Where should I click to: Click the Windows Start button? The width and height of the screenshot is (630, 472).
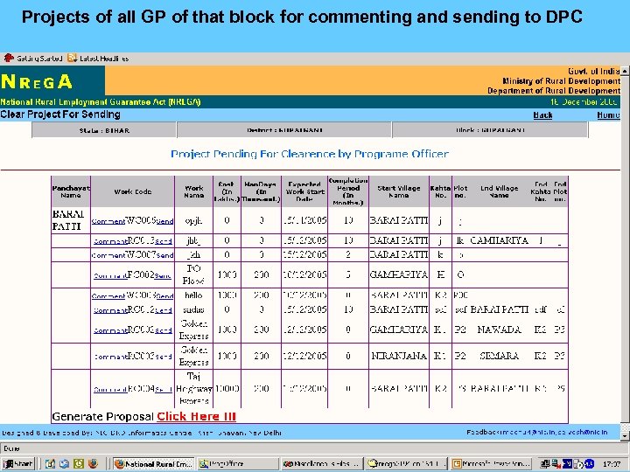[18, 464]
